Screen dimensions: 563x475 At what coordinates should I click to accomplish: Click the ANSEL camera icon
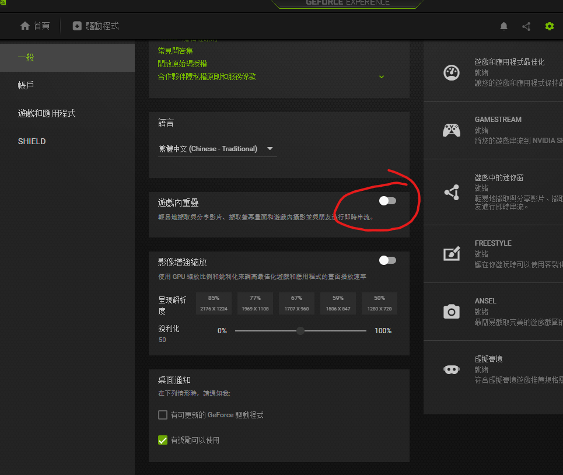click(452, 311)
